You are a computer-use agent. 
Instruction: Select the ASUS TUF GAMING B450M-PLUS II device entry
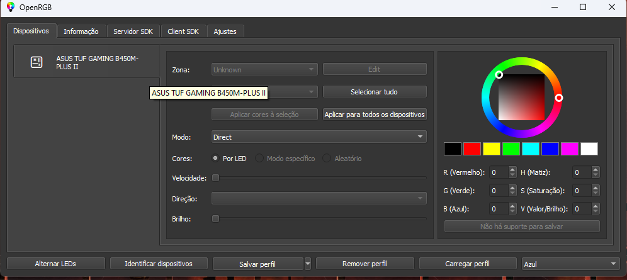click(x=87, y=61)
